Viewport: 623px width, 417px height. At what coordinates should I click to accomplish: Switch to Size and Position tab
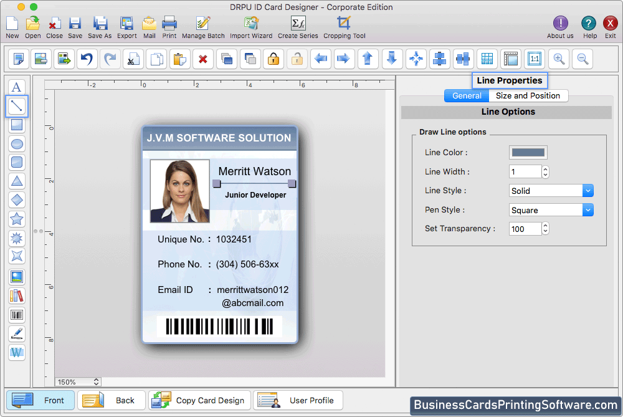(528, 96)
